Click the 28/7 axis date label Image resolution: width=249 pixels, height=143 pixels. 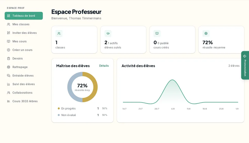coord(157,109)
